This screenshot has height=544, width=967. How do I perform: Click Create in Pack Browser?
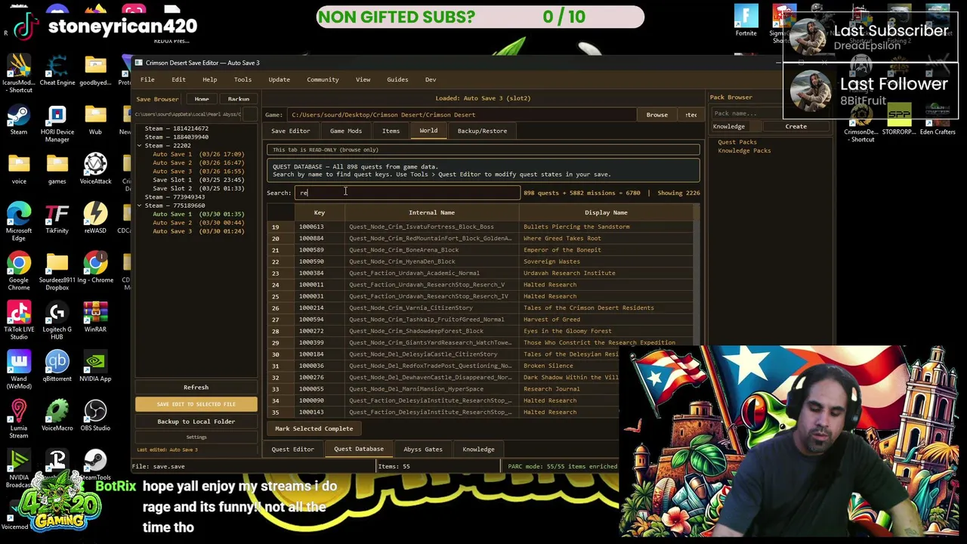[x=796, y=126]
